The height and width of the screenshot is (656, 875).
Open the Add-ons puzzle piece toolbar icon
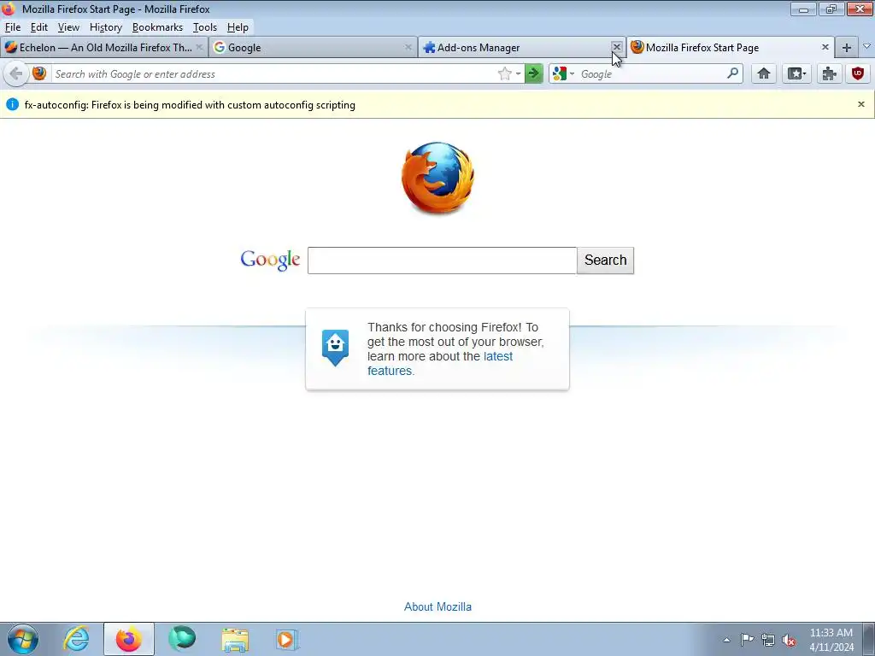pyautogui.click(x=829, y=73)
